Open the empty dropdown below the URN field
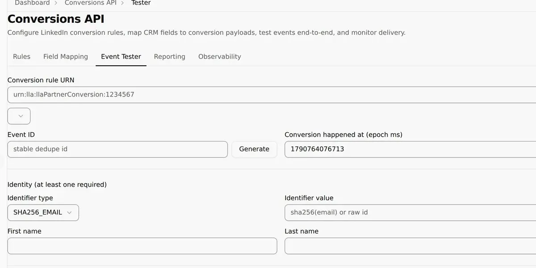This screenshot has width=536, height=268. [19, 116]
